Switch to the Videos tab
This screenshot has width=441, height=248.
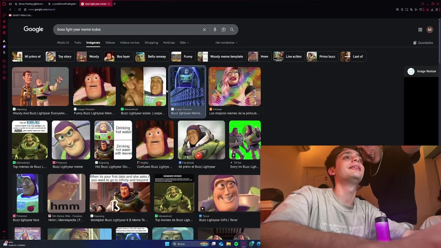click(110, 43)
